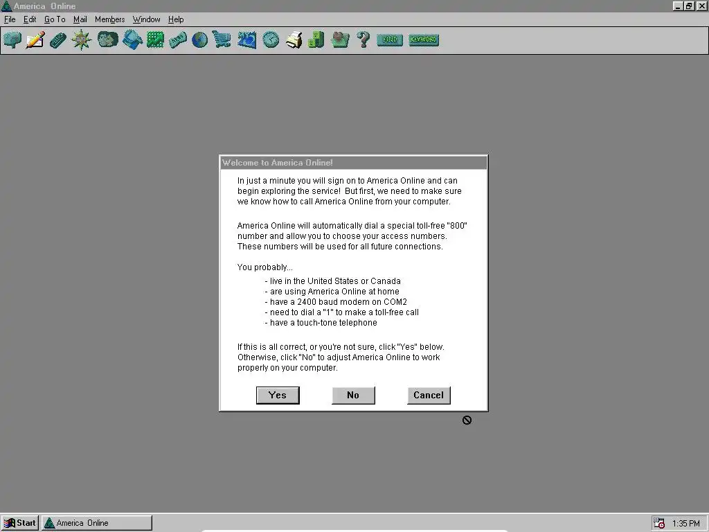This screenshot has width=709, height=532.
Task: Open the Mail menu
Action: pyautogui.click(x=80, y=19)
